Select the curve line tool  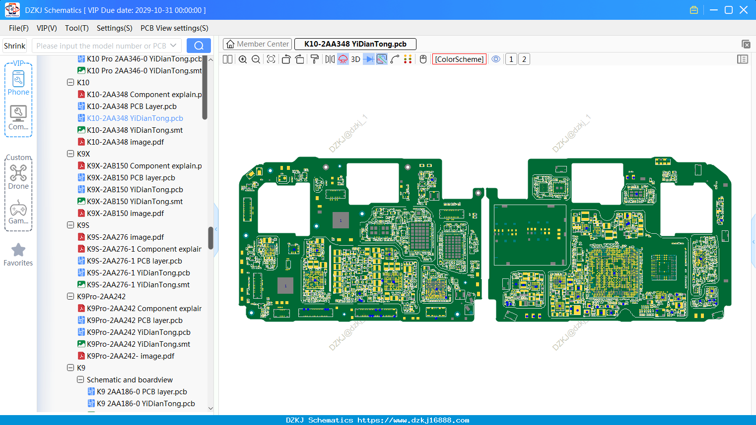click(395, 59)
